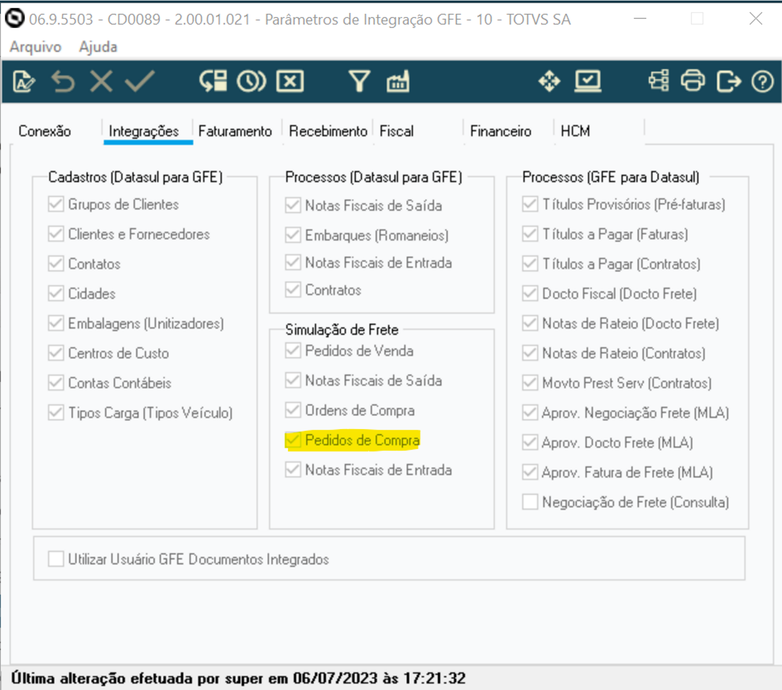Enable Utilizar Usuário GFE Documentos Integrados

(x=56, y=559)
